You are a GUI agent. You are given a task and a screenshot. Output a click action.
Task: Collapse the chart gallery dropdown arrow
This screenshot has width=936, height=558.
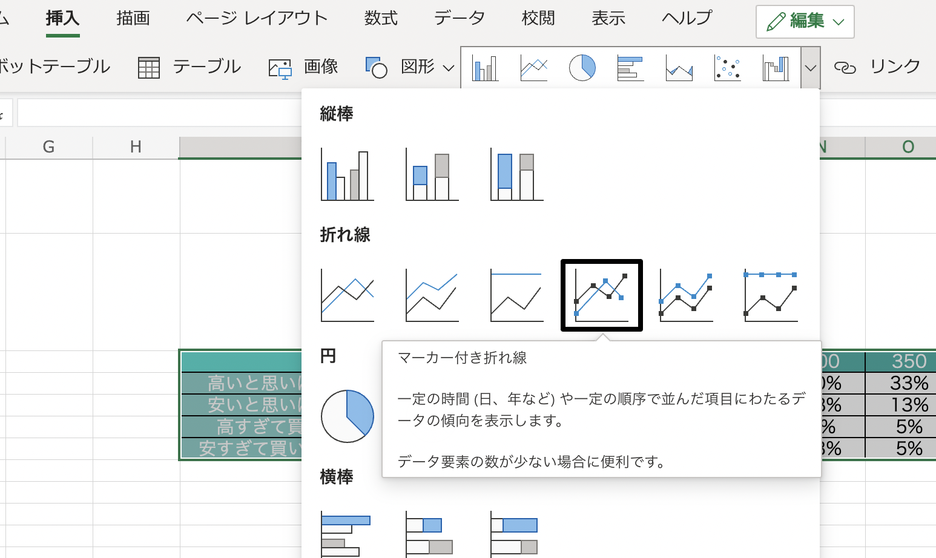(x=810, y=68)
